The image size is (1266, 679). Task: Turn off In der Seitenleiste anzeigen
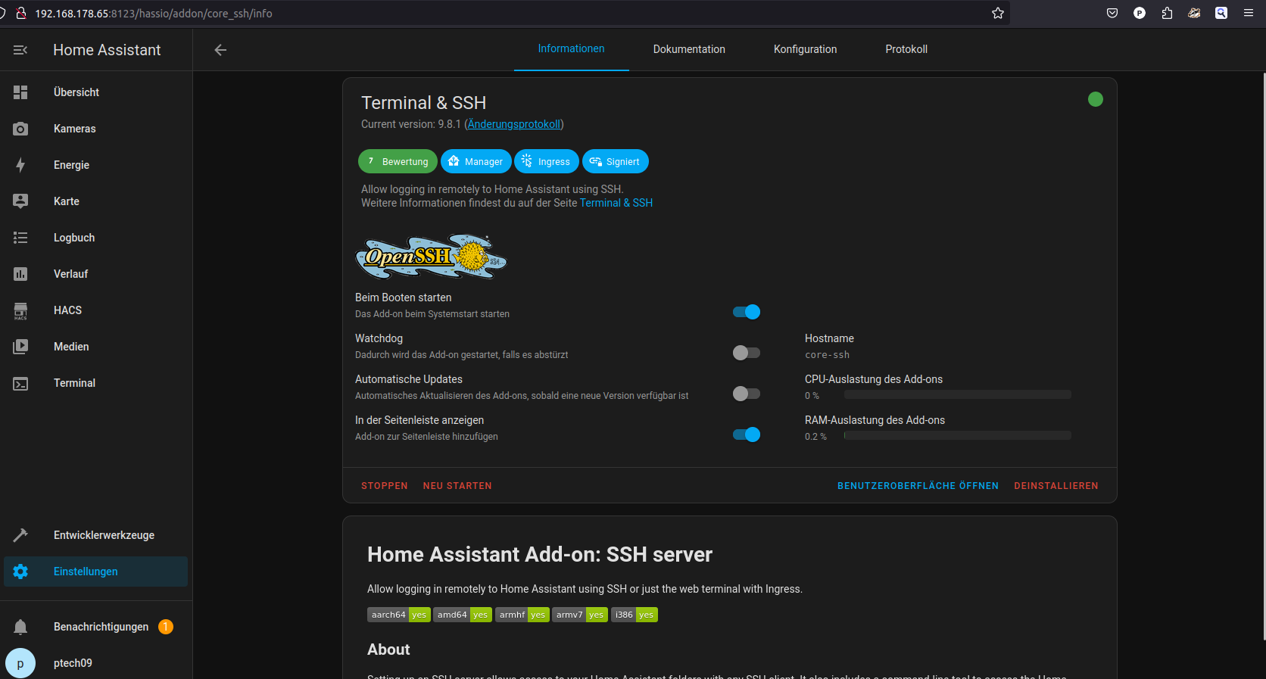(746, 434)
